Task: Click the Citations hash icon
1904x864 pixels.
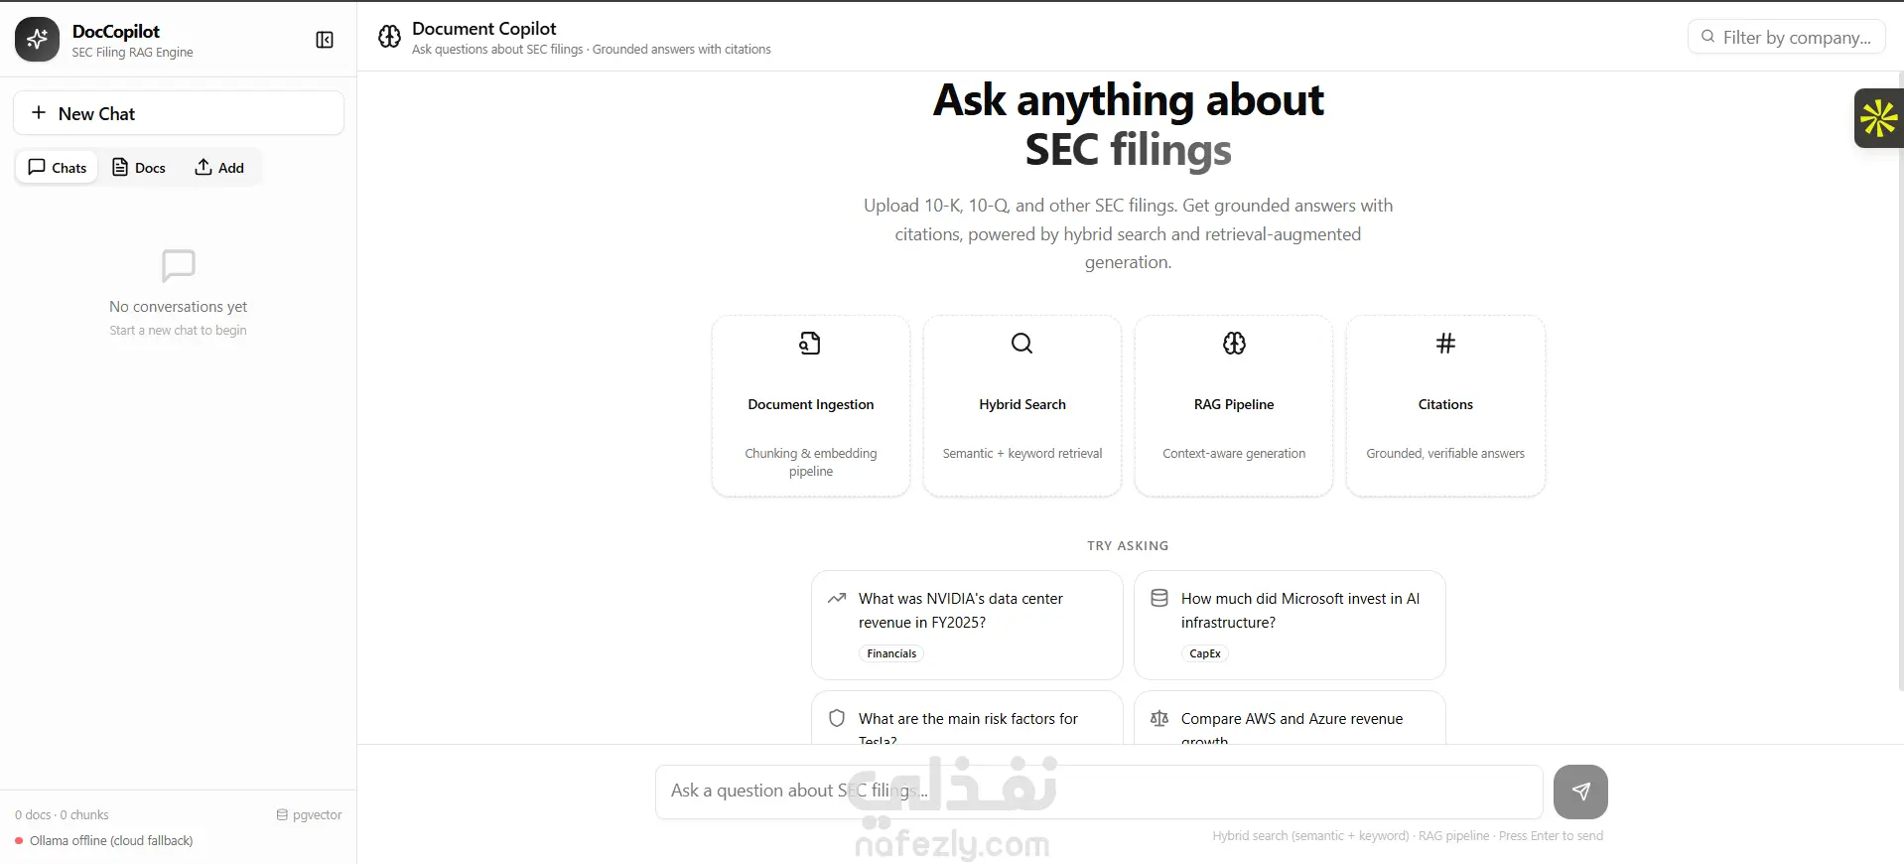Action: (1445, 344)
